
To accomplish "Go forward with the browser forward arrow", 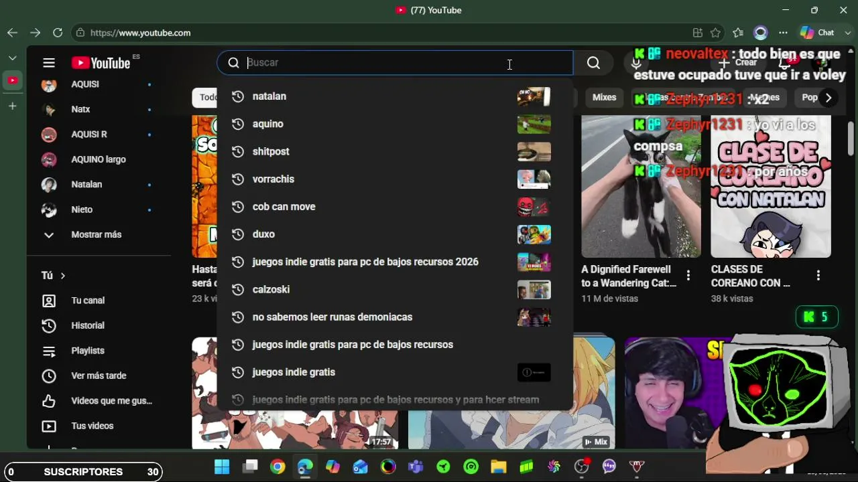I will pyautogui.click(x=35, y=33).
